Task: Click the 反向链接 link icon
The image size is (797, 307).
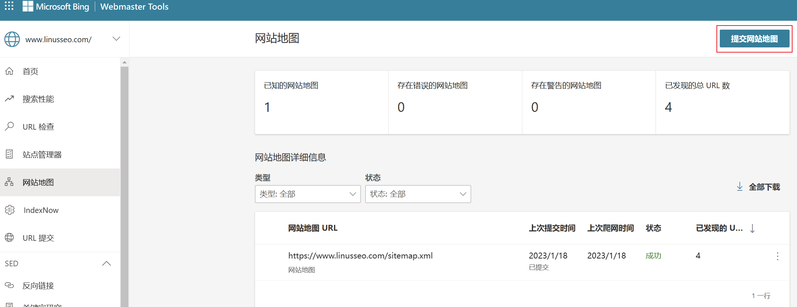Action: [9, 286]
